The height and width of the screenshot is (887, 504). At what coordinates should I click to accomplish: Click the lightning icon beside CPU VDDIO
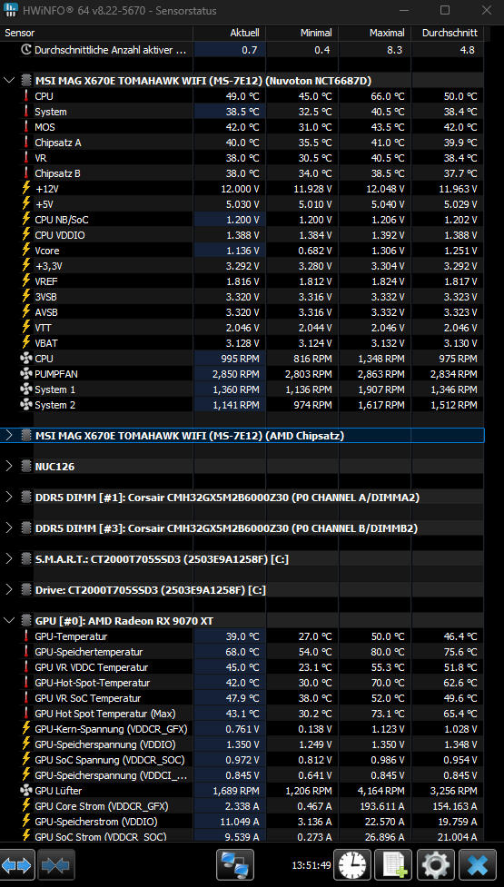click(26, 235)
